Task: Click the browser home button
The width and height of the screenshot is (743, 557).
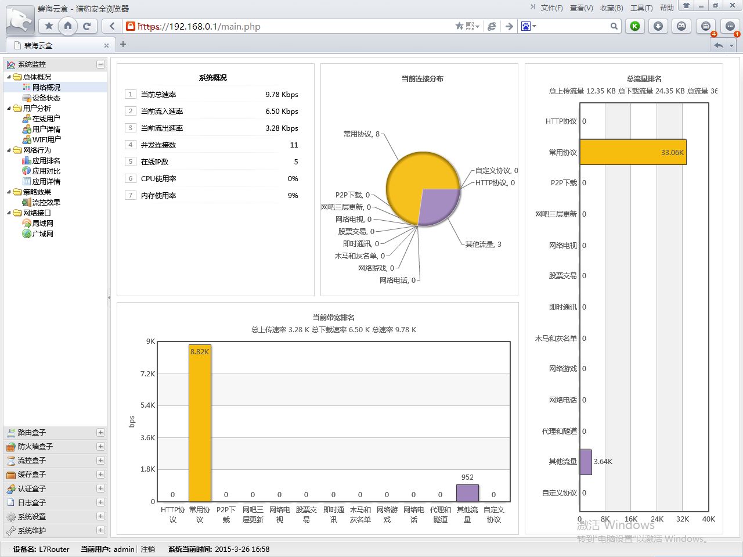Action: 68,26
